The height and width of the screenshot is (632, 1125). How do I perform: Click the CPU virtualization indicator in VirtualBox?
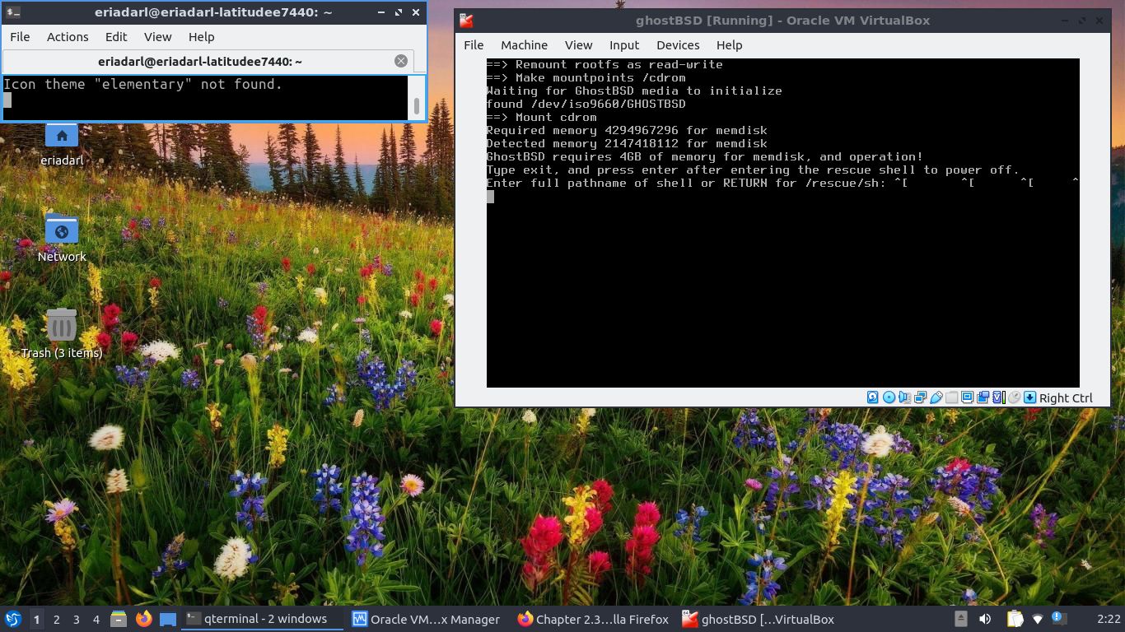[998, 397]
